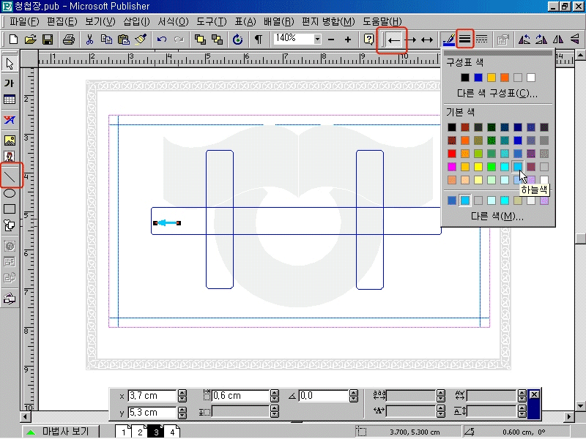Viewport: 586px width, 439px height.
Task: Apply left arrow to the line
Action: (x=393, y=40)
